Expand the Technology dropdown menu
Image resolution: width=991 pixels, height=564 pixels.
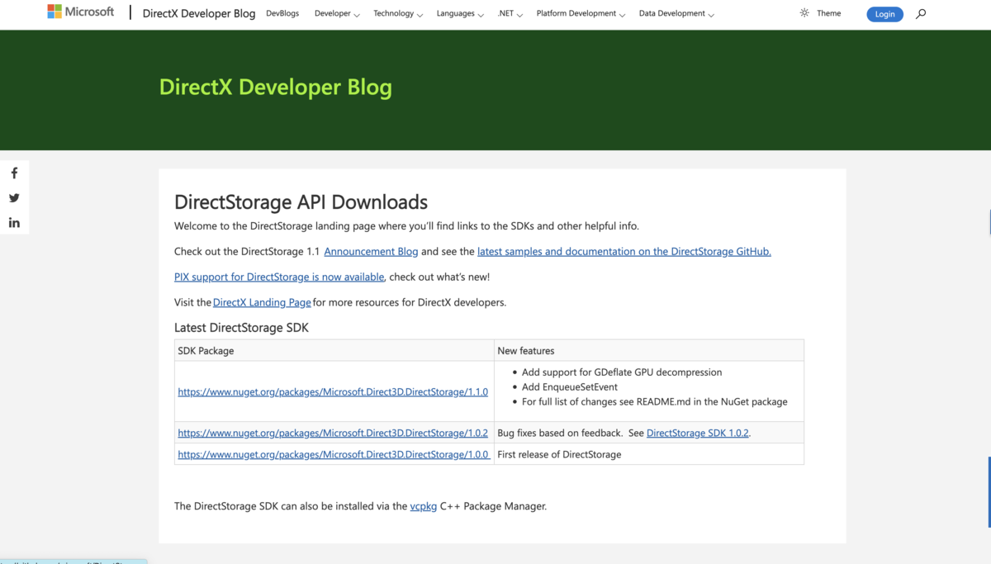(x=398, y=14)
